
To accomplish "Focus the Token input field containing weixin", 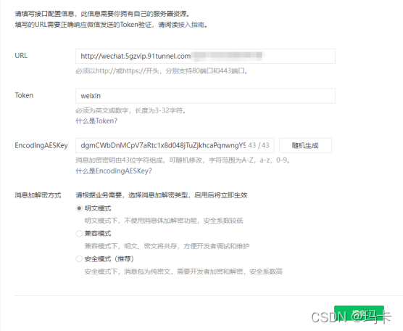I will click(205, 96).
